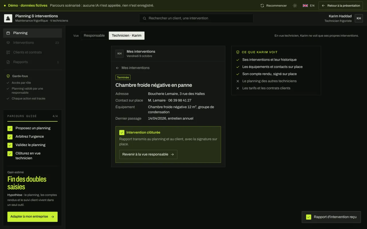Click the client and intervention search field
Screen dimensions: 367x229
[196, 18]
